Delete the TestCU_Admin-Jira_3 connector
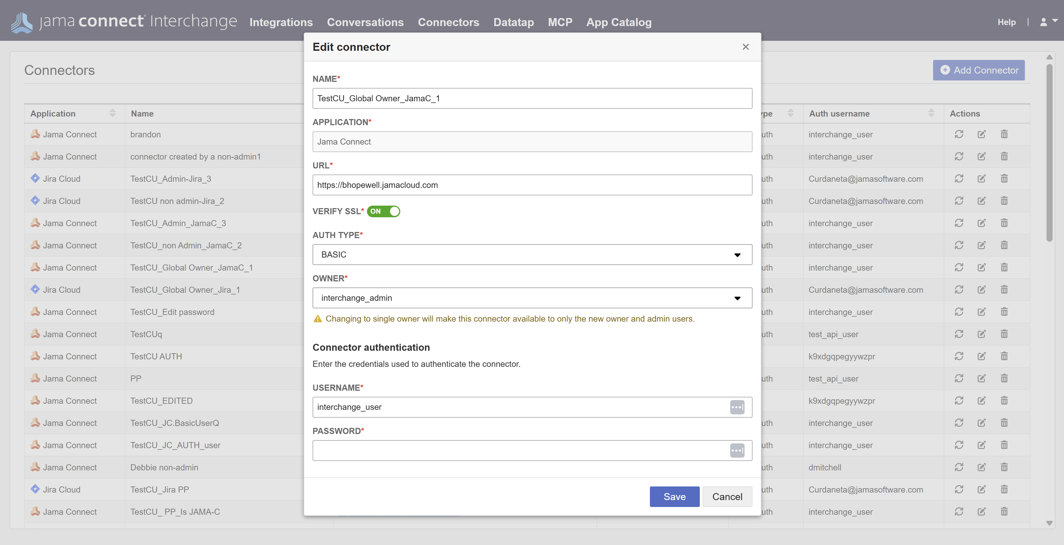Viewport: 1064px width, 545px height. [1004, 178]
